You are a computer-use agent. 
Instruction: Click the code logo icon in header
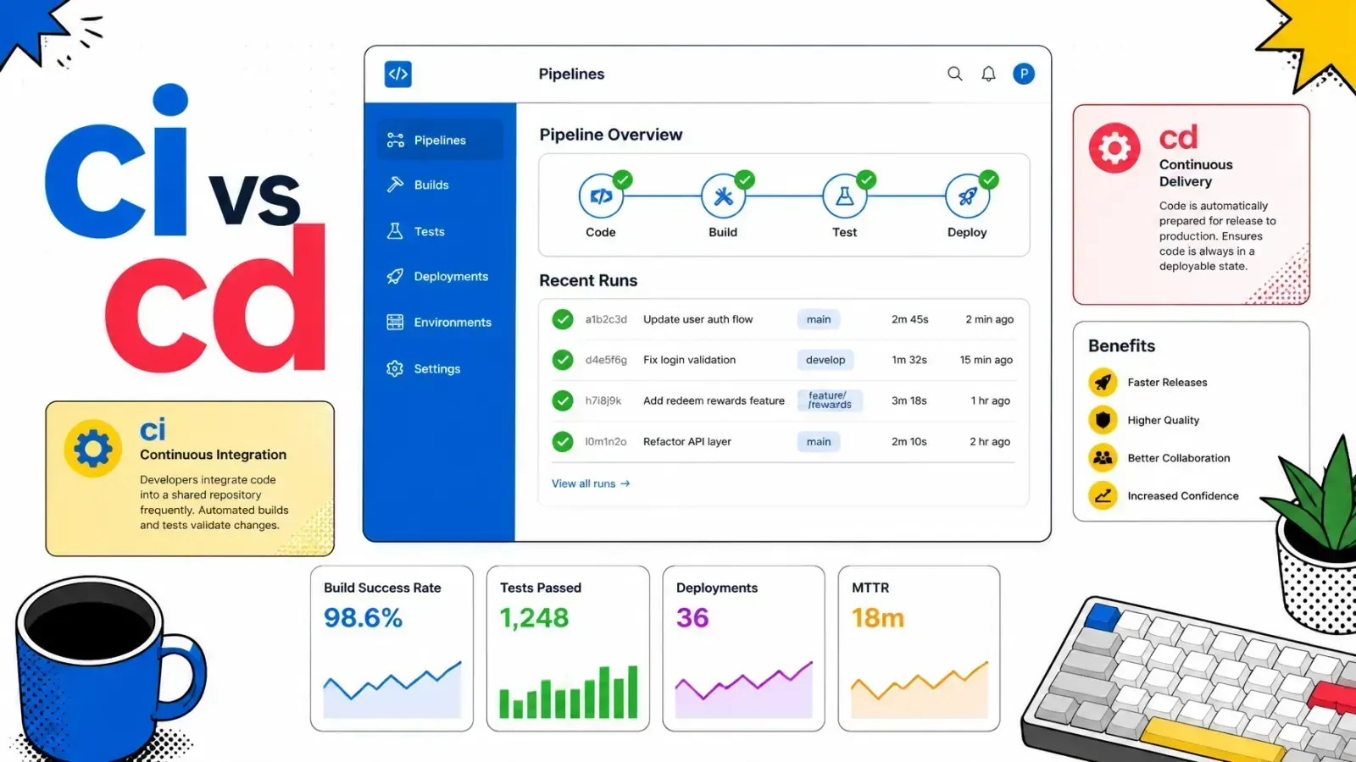point(398,74)
